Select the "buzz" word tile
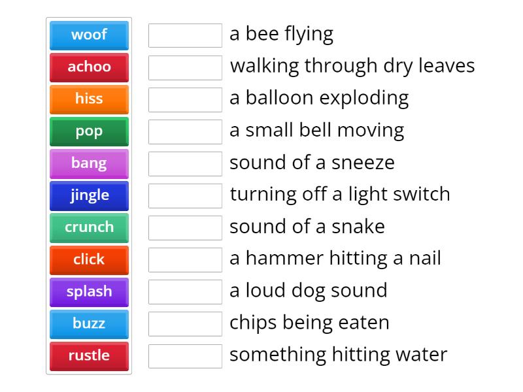Image resolution: width=523 pixels, height=392 pixels. tap(89, 323)
